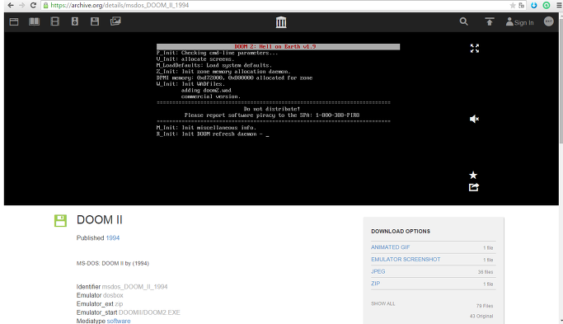Image resolution: width=563 pixels, height=324 pixels.
Task: Open the Texts (books) icon in the top bar
Action: tap(34, 21)
